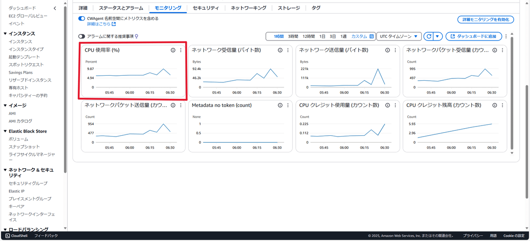Click the calendar icon beside カスタム
The image size is (530, 241).
(371, 37)
